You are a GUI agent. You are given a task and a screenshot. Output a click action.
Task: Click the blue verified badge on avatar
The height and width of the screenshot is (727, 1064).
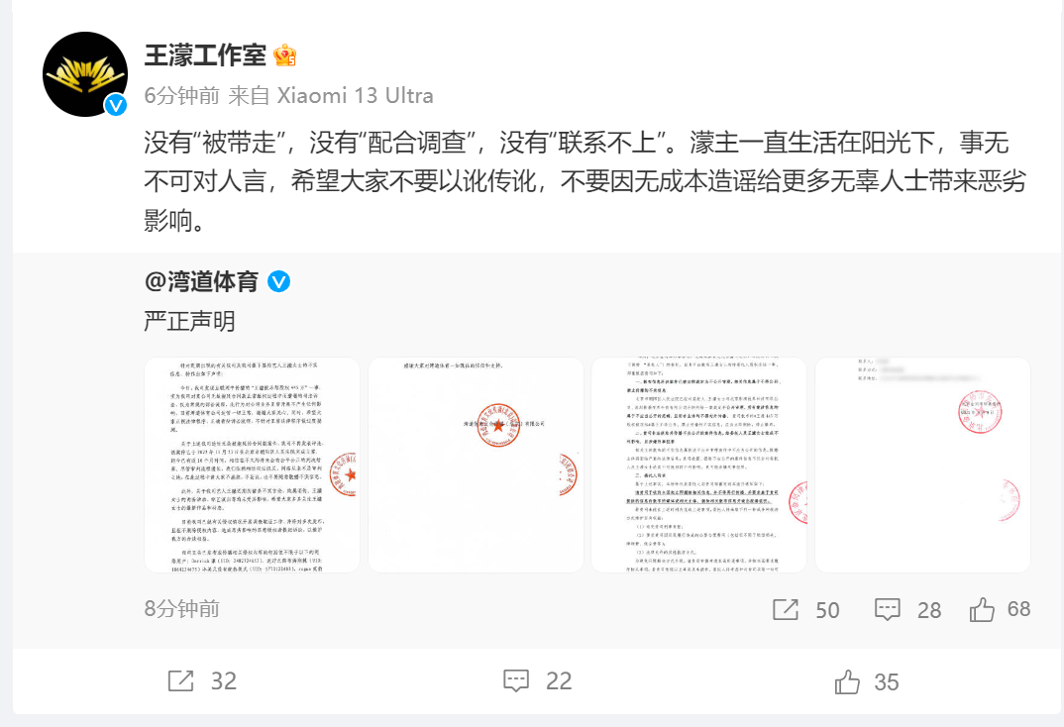116,104
